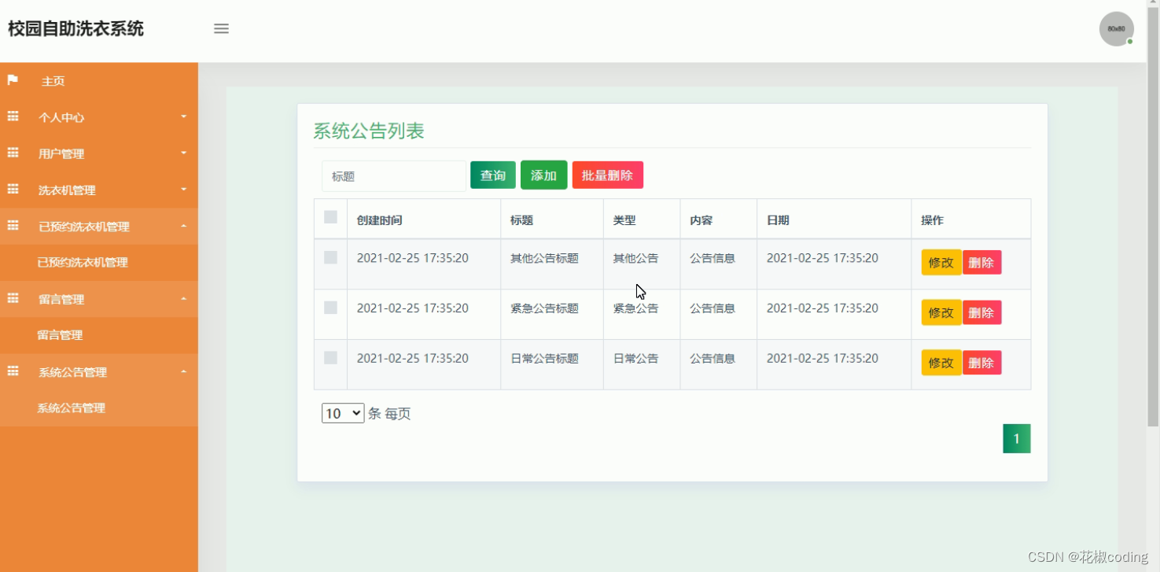Click the 系统公告列表 heading

point(369,131)
